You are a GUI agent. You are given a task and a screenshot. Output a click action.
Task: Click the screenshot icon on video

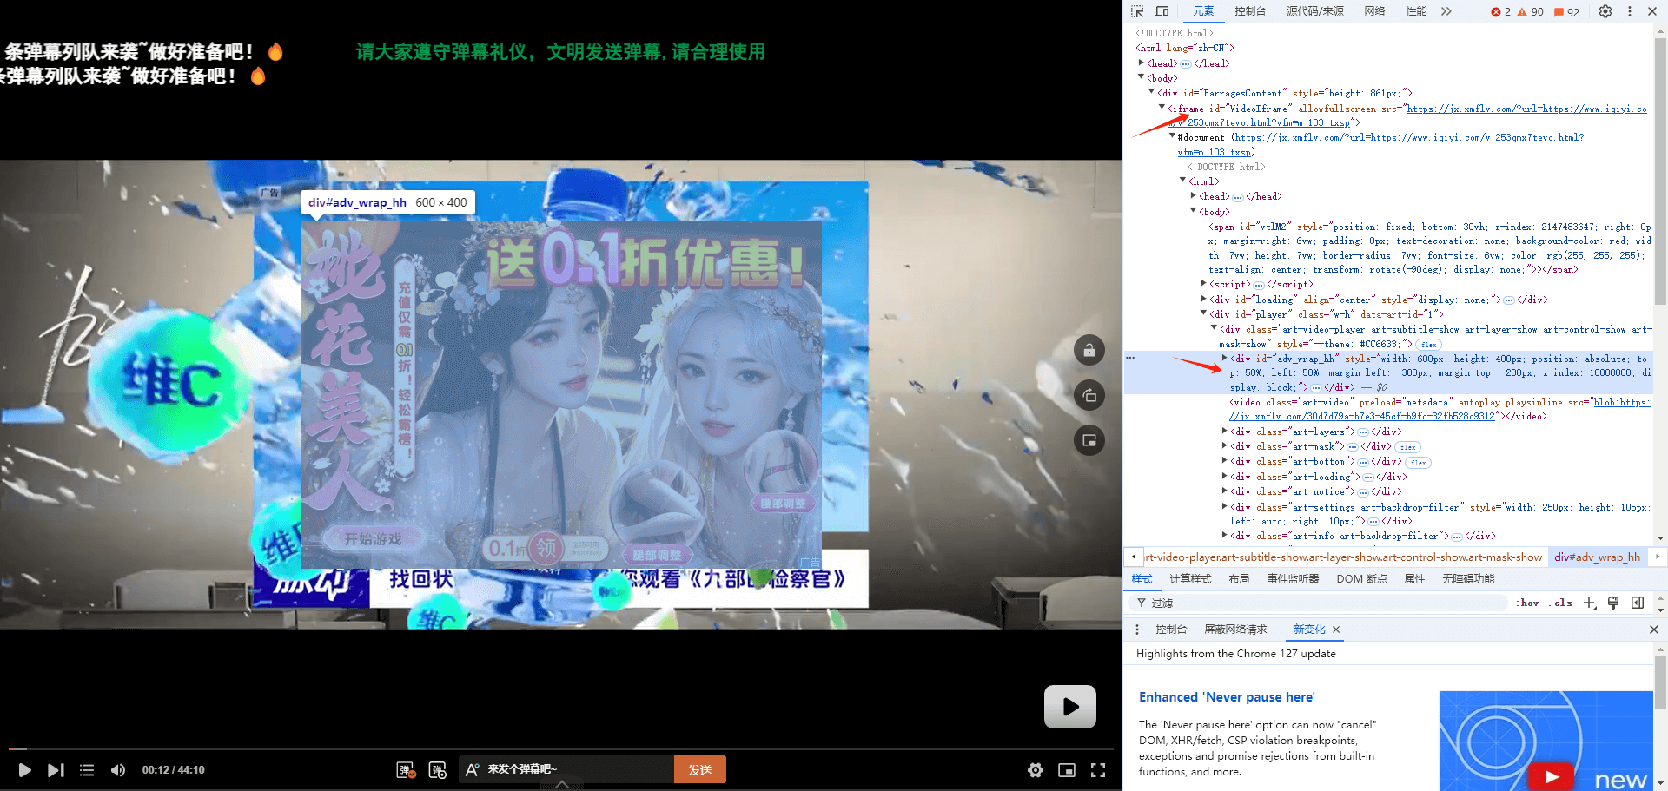point(1089,396)
